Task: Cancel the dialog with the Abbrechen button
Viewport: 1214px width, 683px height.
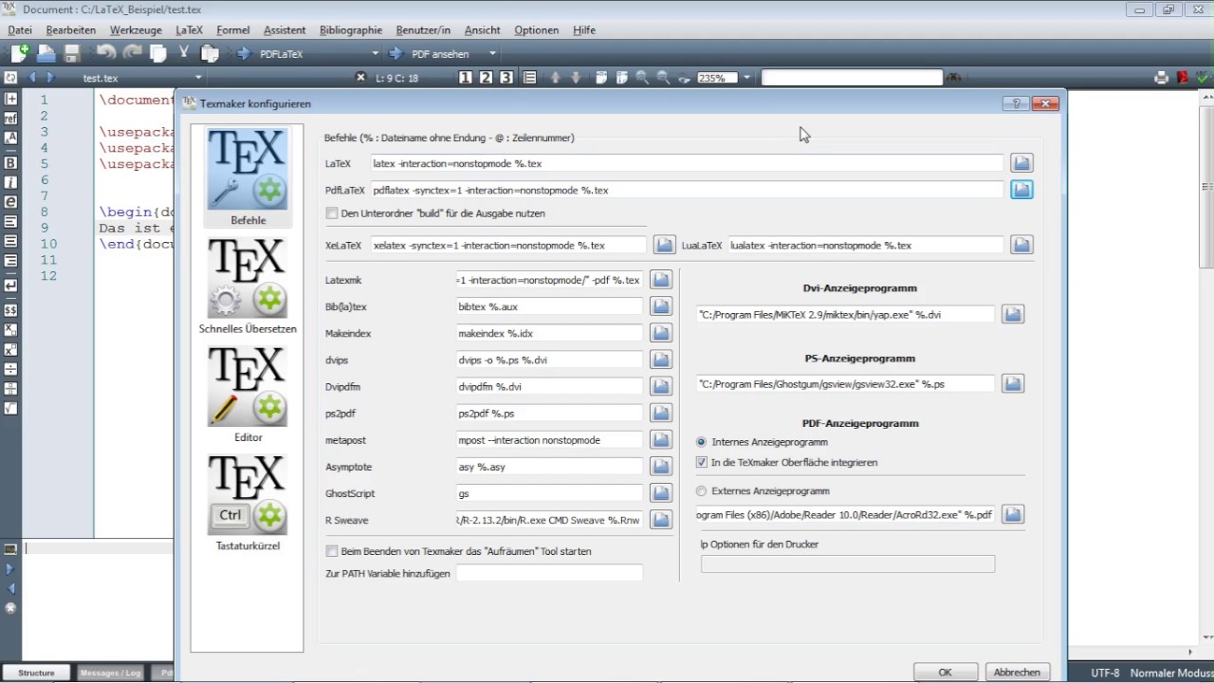Action: tap(1017, 672)
